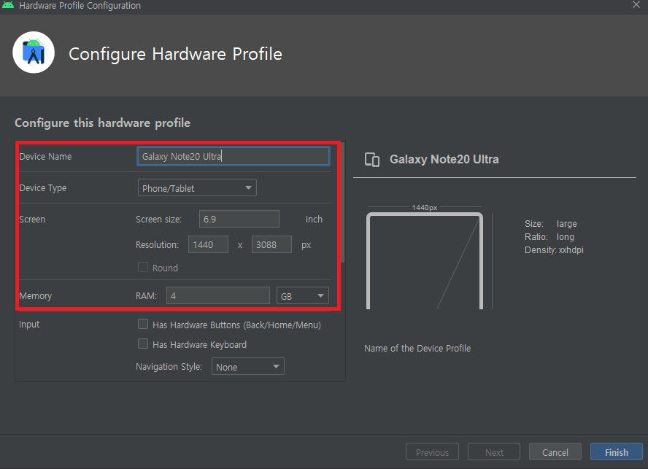The width and height of the screenshot is (648, 469).
Task: Click the resolution height field 3088
Action: point(272,244)
